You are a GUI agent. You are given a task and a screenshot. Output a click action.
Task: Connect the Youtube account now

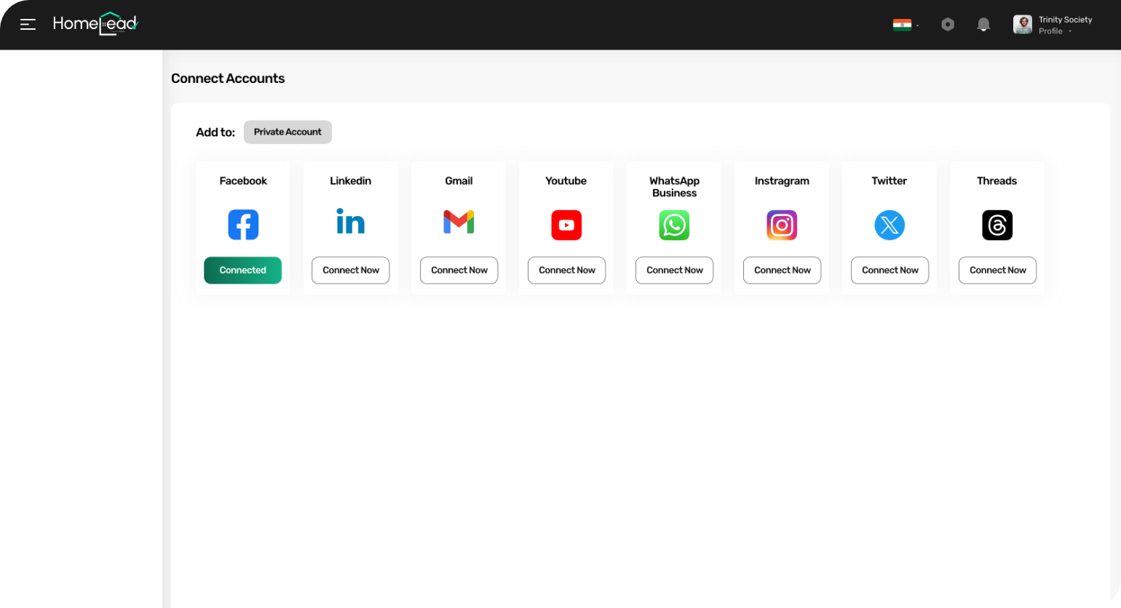566,271
